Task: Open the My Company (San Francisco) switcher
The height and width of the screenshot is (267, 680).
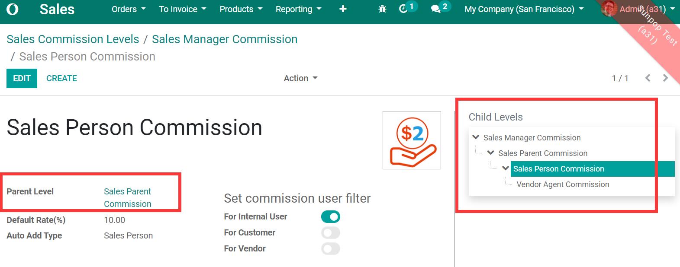Action: coord(524,9)
